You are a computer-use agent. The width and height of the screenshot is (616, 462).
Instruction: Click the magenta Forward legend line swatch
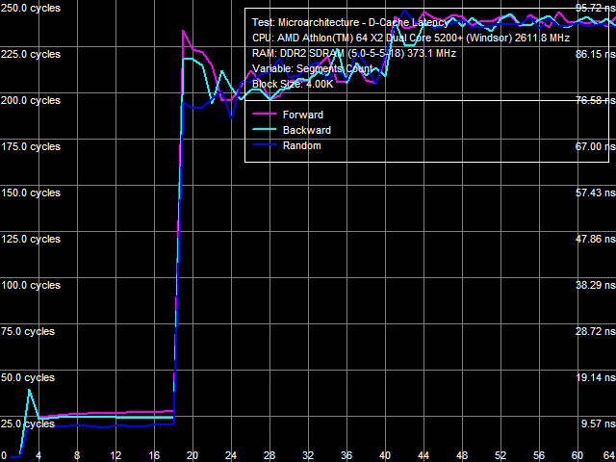tap(263, 115)
